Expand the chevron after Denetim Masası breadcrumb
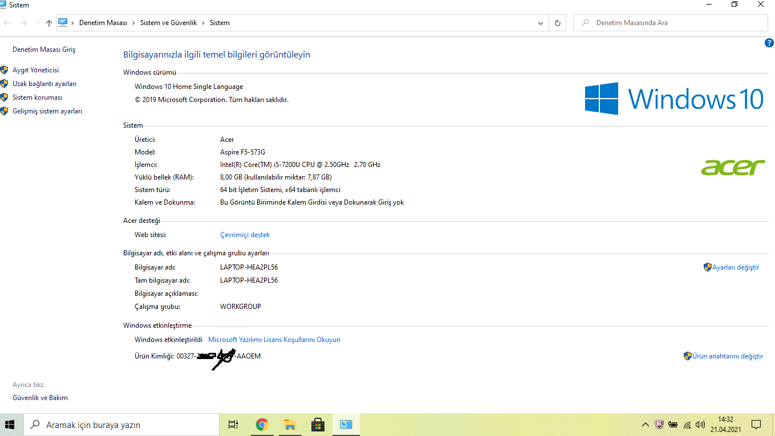This screenshot has width=775, height=436. click(133, 23)
